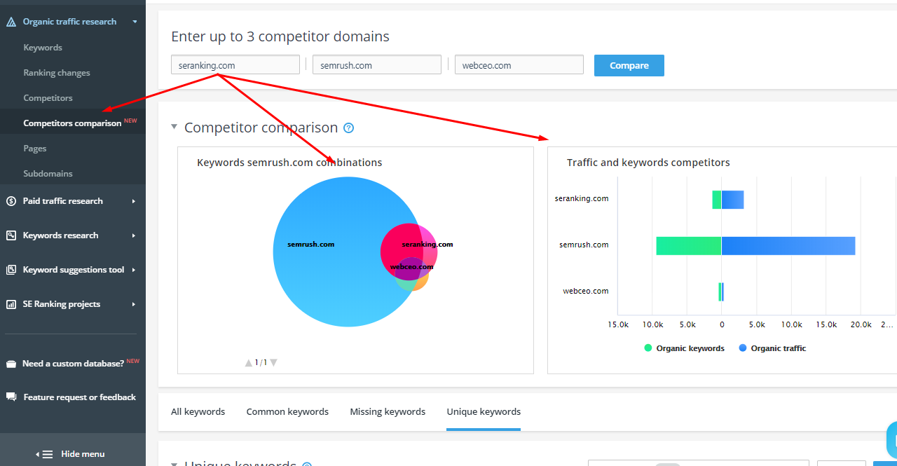The height and width of the screenshot is (466, 897).
Task: Click Feature request or feedback link
Action: pyautogui.click(x=80, y=397)
